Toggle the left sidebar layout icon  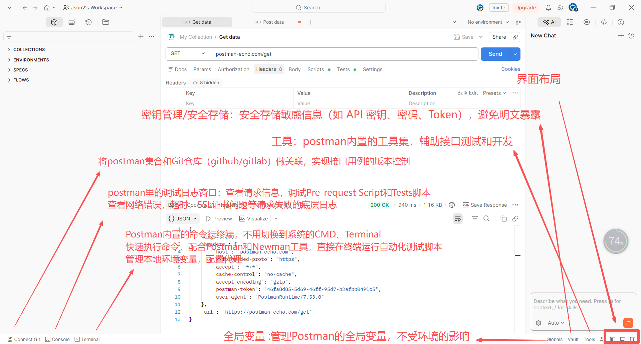pos(613,339)
